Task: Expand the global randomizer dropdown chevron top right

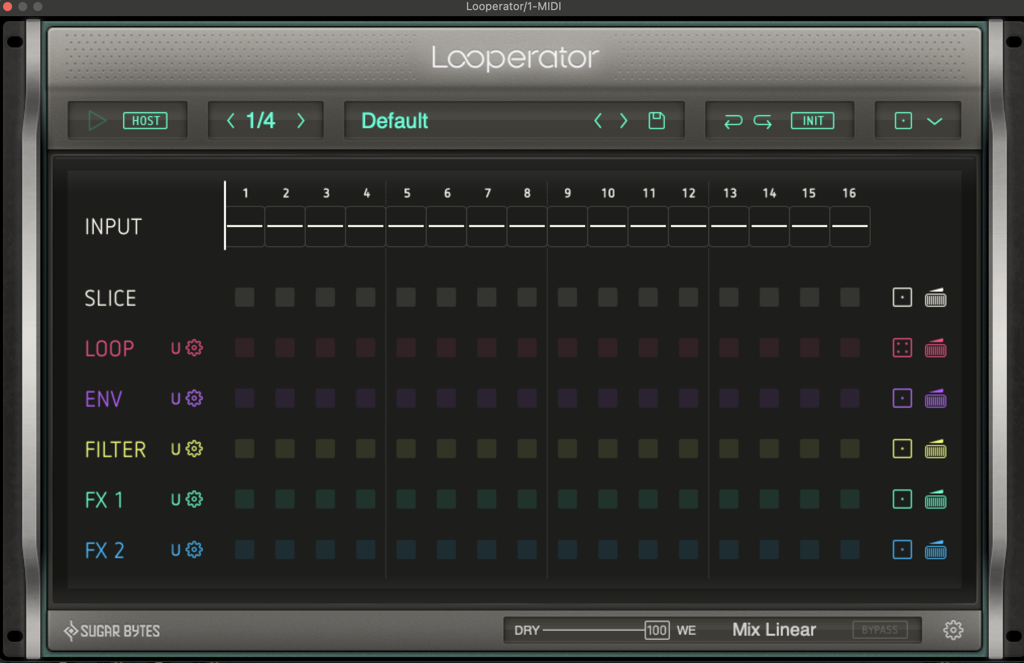Action: (934, 121)
